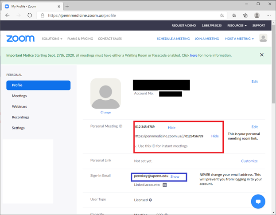Open the Support link
Image resolution: width=276 pixels, height=215 pixels.
click(x=259, y=26)
